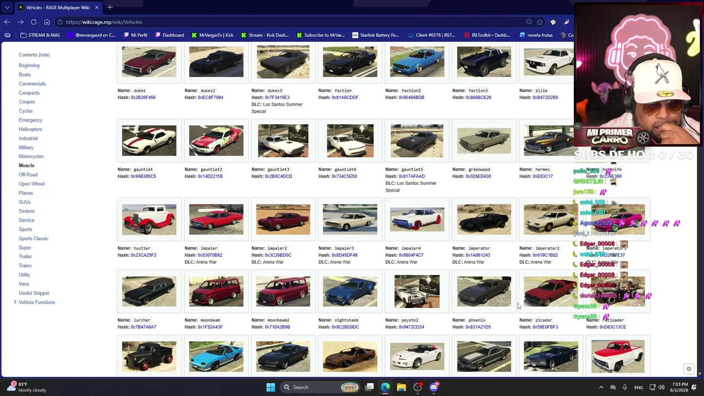Click the fullscreen toggle at page corner
The width and height of the screenshot is (704, 396).
[689, 369]
